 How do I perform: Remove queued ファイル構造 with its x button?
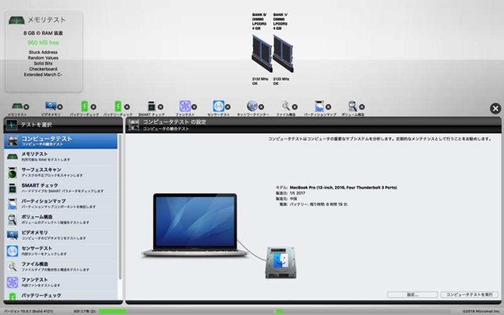295,107
